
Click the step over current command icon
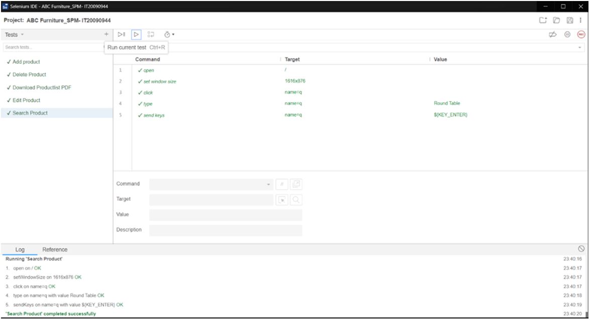151,34
